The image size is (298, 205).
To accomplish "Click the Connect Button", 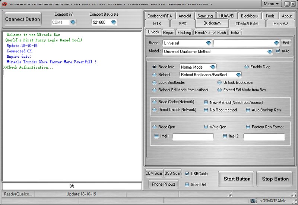I will point(23,19).
